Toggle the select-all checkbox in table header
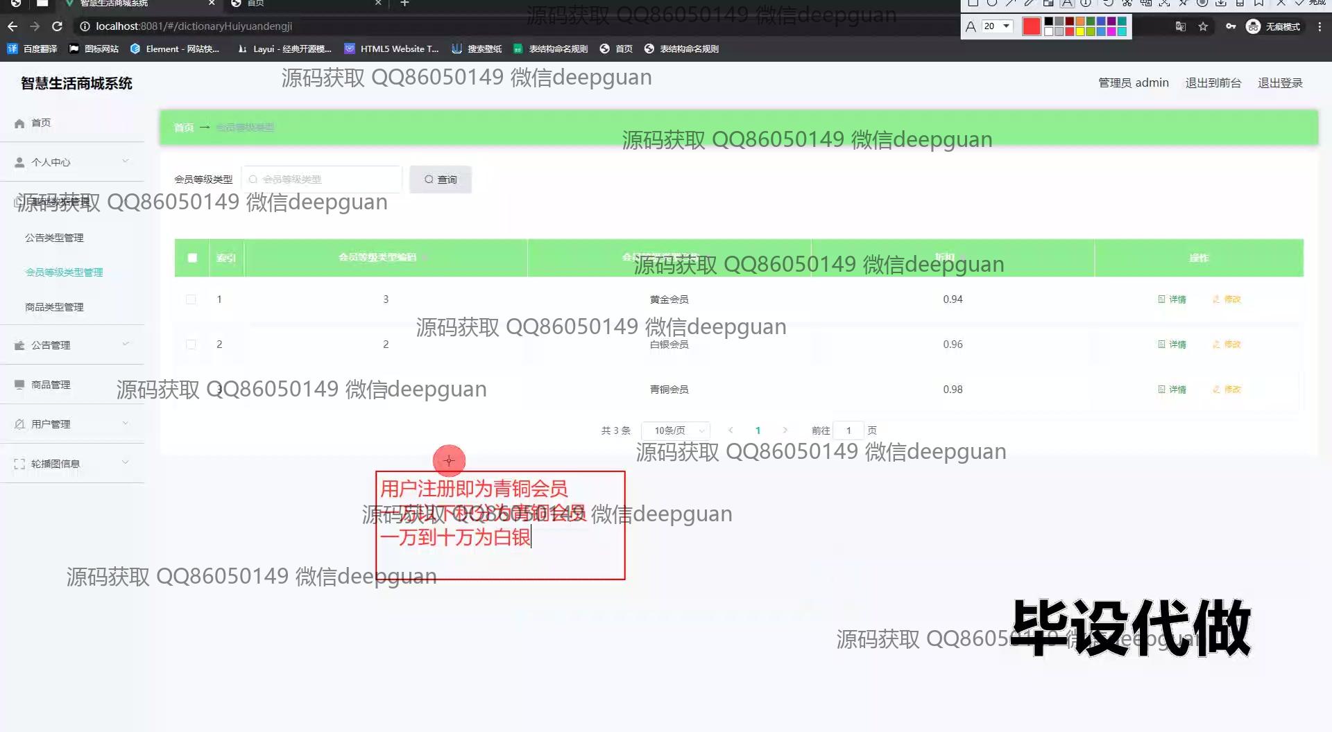The height and width of the screenshot is (732, 1332). (x=192, y=258)
